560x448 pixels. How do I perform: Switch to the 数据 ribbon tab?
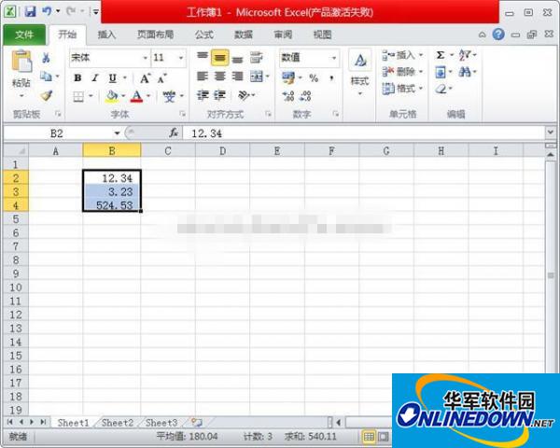click(244, 35)
